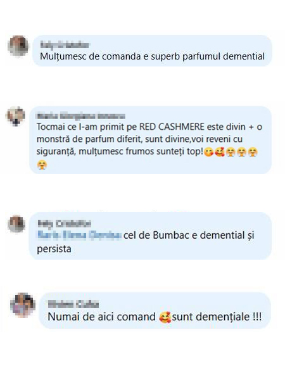Click kissing face emoji after 'sunteți top!'
Viewport: 285px width, 380px height.
(208, 152)
